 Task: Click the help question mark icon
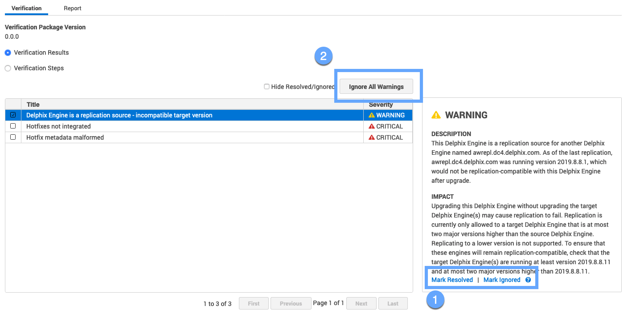528,280
